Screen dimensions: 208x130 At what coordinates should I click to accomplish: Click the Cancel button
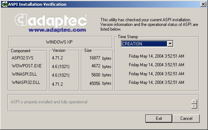coord(186,118)
